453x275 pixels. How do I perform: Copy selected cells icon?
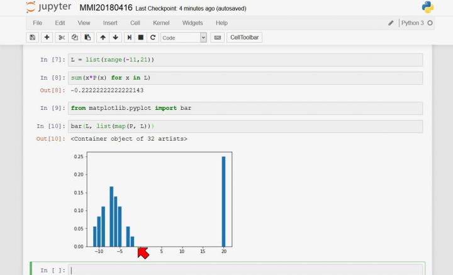click(x=74, y=38)
